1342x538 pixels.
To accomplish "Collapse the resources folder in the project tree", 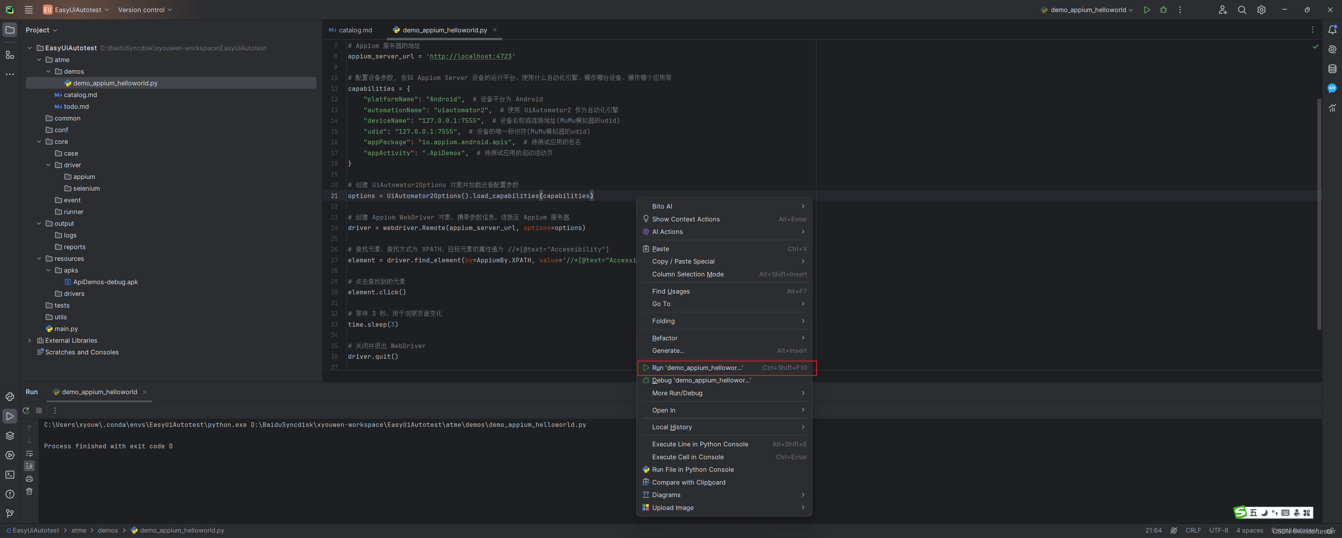I will [x=39, y=259].
